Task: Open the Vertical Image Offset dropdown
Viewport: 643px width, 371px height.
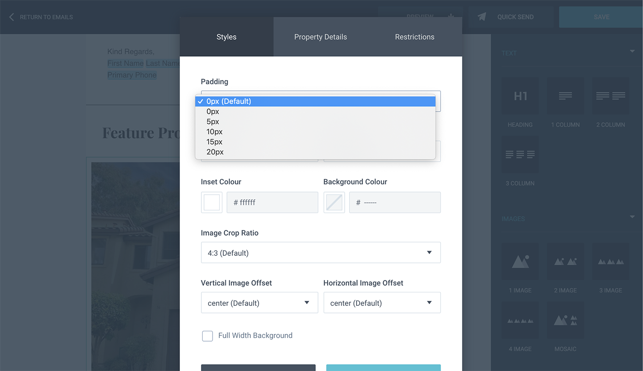Action: [x=259, y=303]
